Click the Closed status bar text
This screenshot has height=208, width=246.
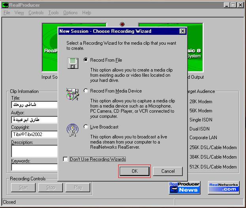(x=9, y=202)
